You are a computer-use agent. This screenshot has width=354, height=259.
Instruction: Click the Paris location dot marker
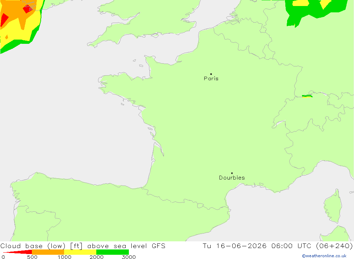(211, 74)
